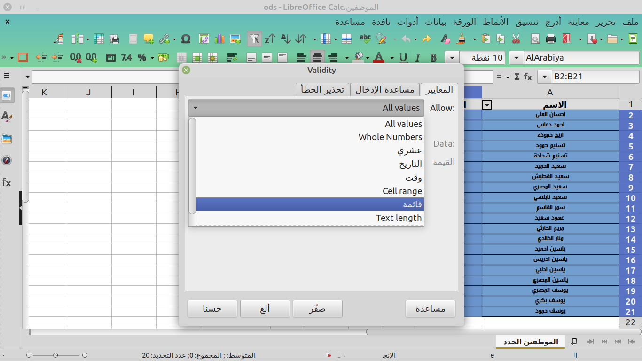Switch to the مساعدة الإدخال tab
Viewport: 642px width, 361px height.
[x=385, y=89]
